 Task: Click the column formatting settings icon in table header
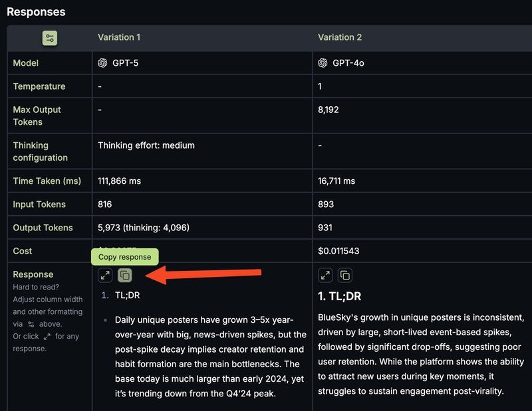(49, 38)
